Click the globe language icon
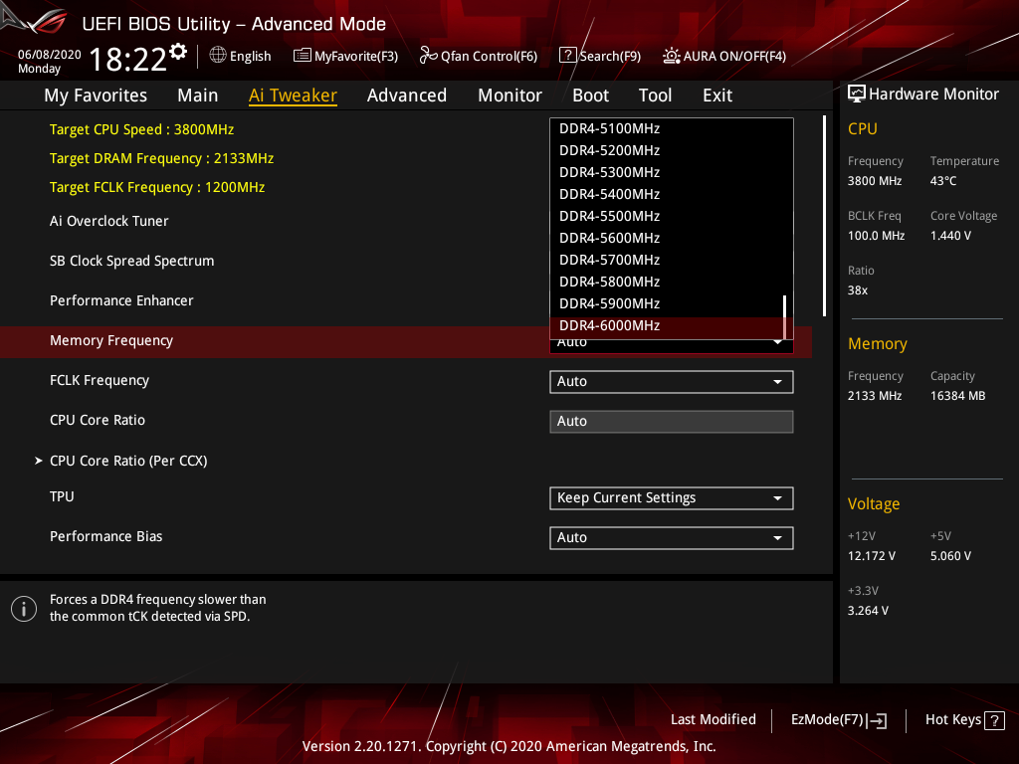1019x764 pixels. pos(218,56)
